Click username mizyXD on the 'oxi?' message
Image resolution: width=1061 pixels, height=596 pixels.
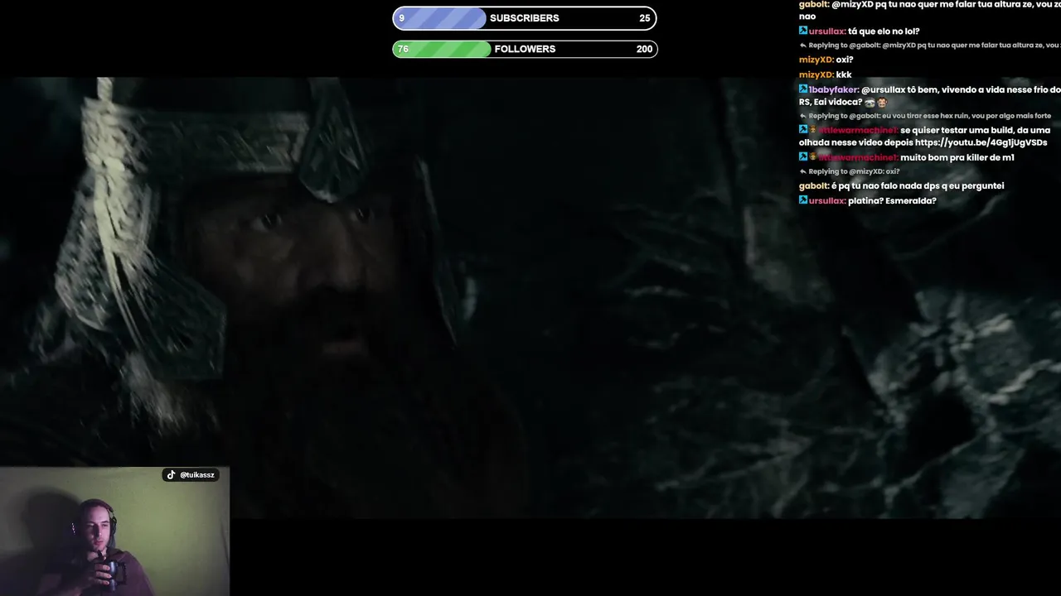tap(816, 60)
